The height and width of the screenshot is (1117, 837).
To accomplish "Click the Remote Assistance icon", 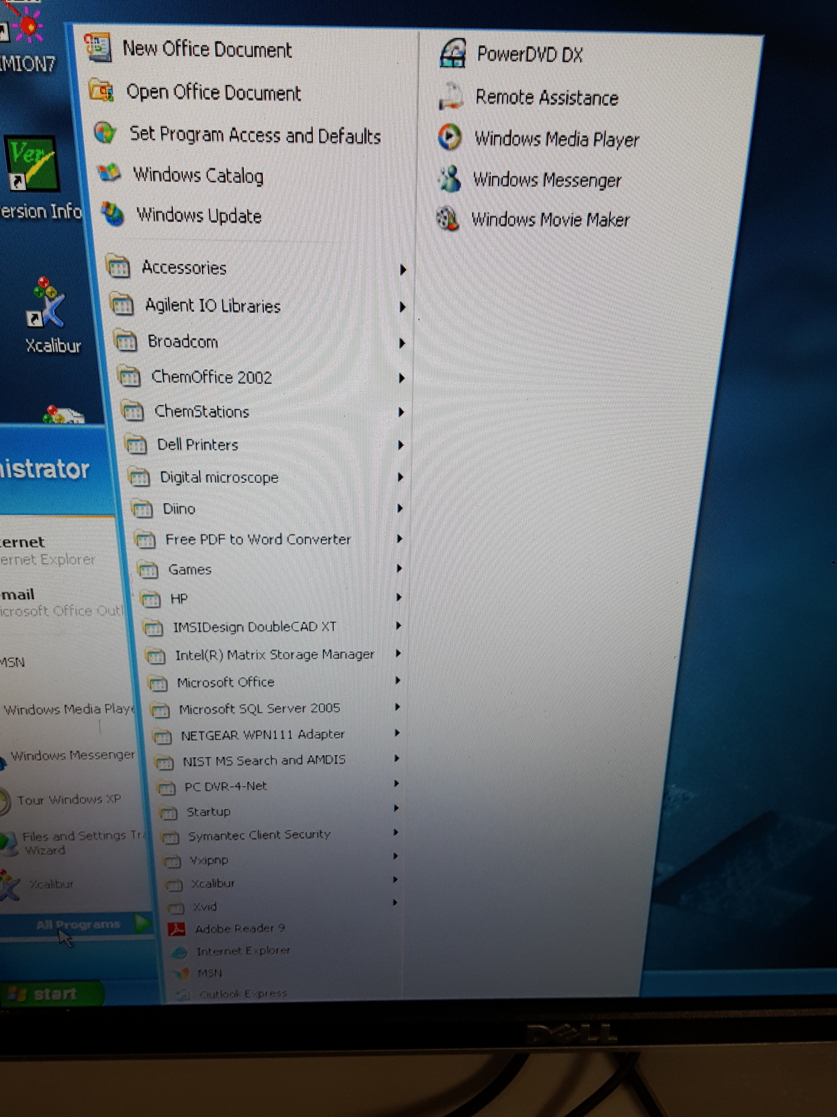I will (450, 96).
